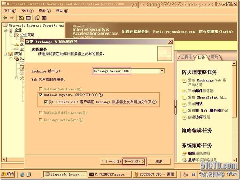
Task: Collapse the configuration node with tools icon
Action: pyautogui.click(x=17, y=78)
